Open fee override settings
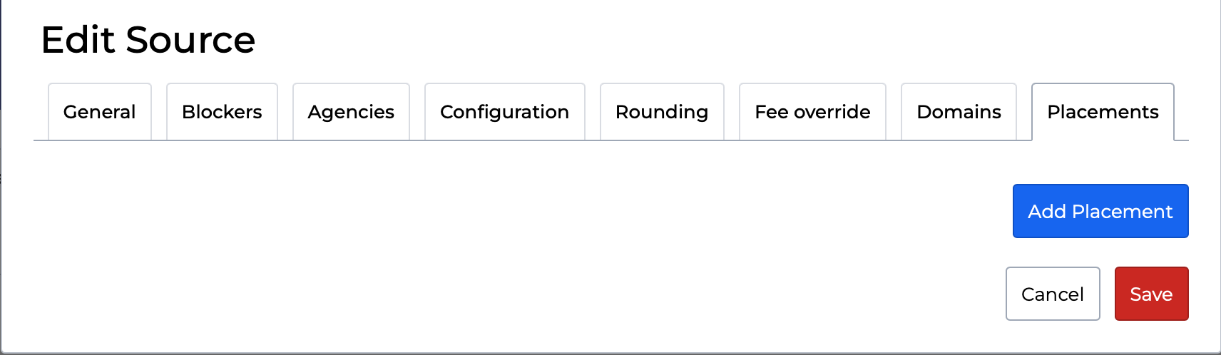1221x355 pixels. tap(812, 112)
